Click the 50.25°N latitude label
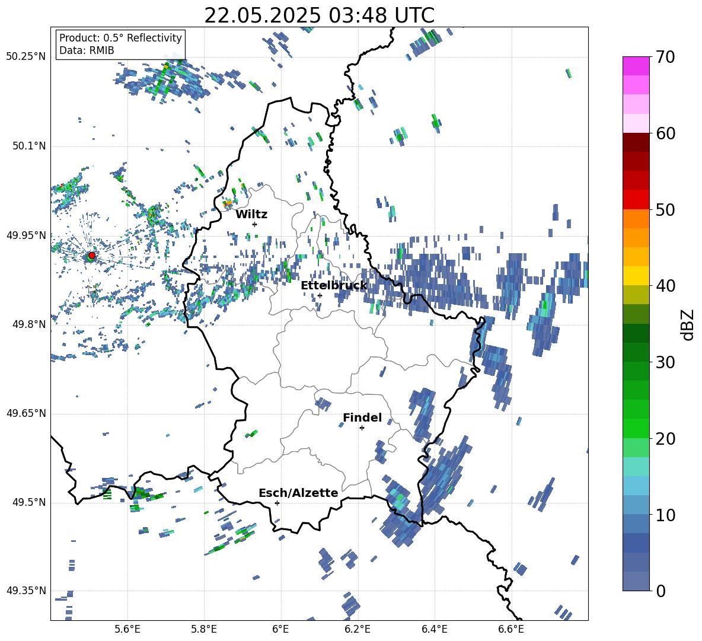The height and width of the screenshot is (641, 702). click(x=26, y=57)
